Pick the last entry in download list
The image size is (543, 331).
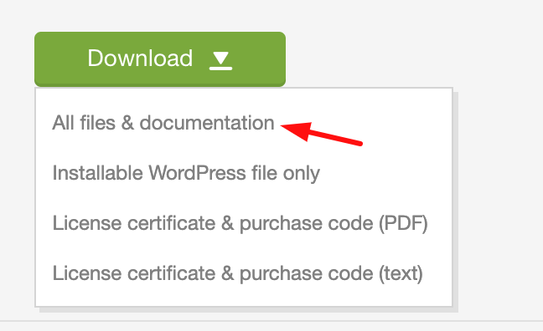click(x=238, y=273)
